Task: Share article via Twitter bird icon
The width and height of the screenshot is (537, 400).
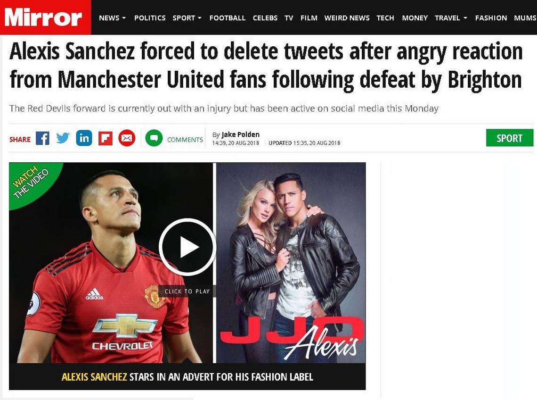Action: pos(63,138)
